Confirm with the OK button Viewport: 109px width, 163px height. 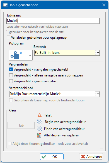(x=52, y=157)
